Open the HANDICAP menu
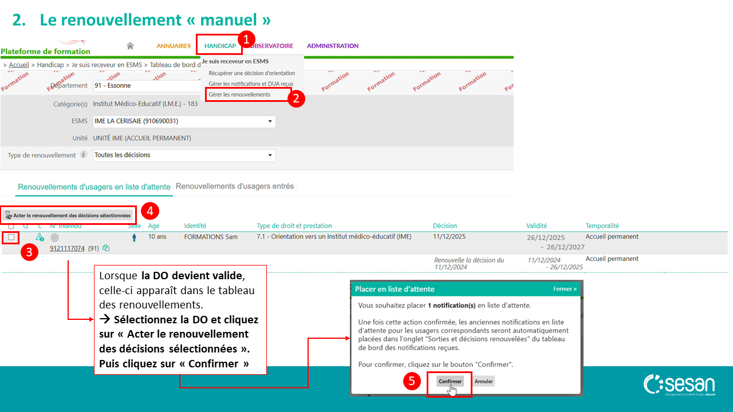Screen dimensions: 733x412 coord(220,46)
